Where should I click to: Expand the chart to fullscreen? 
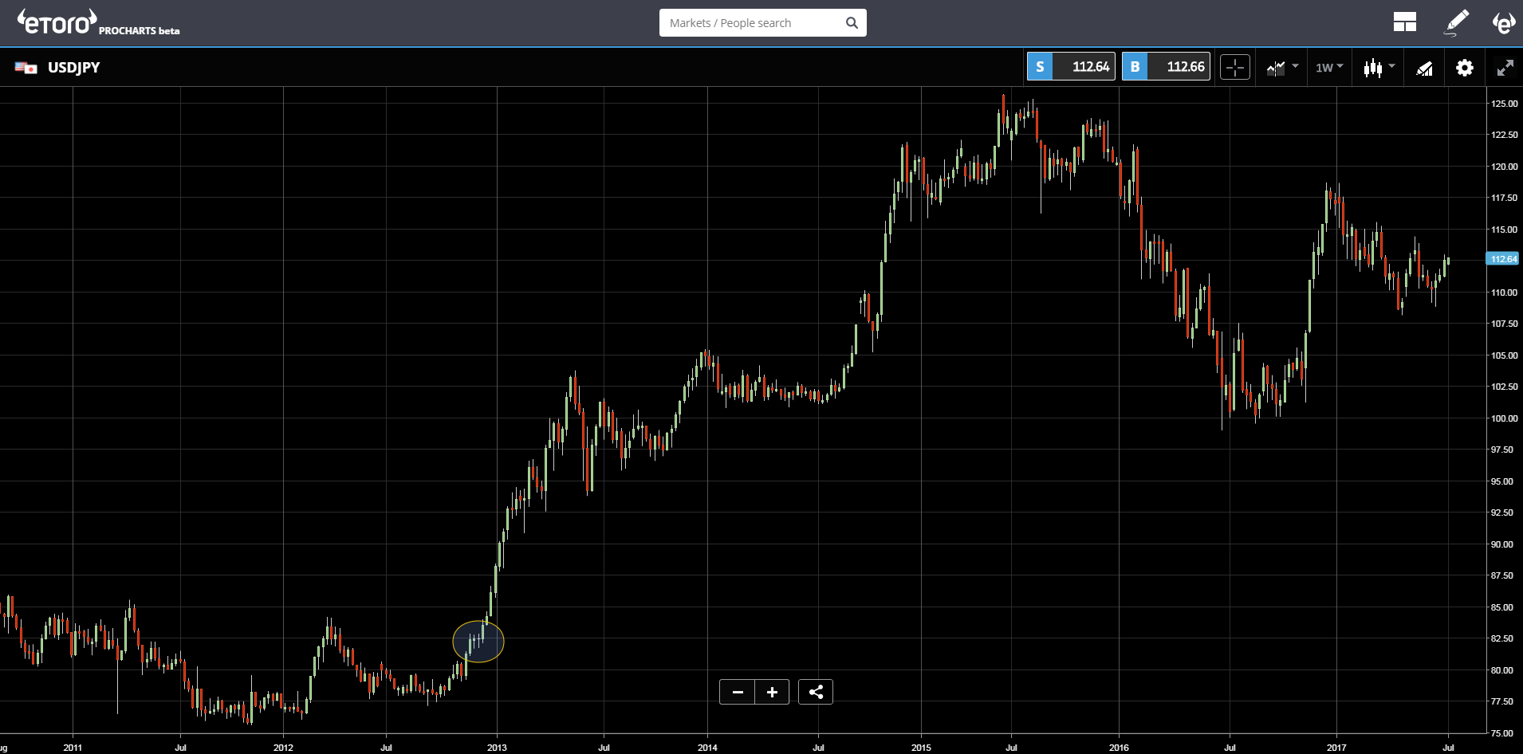[x=1505, y=68]
